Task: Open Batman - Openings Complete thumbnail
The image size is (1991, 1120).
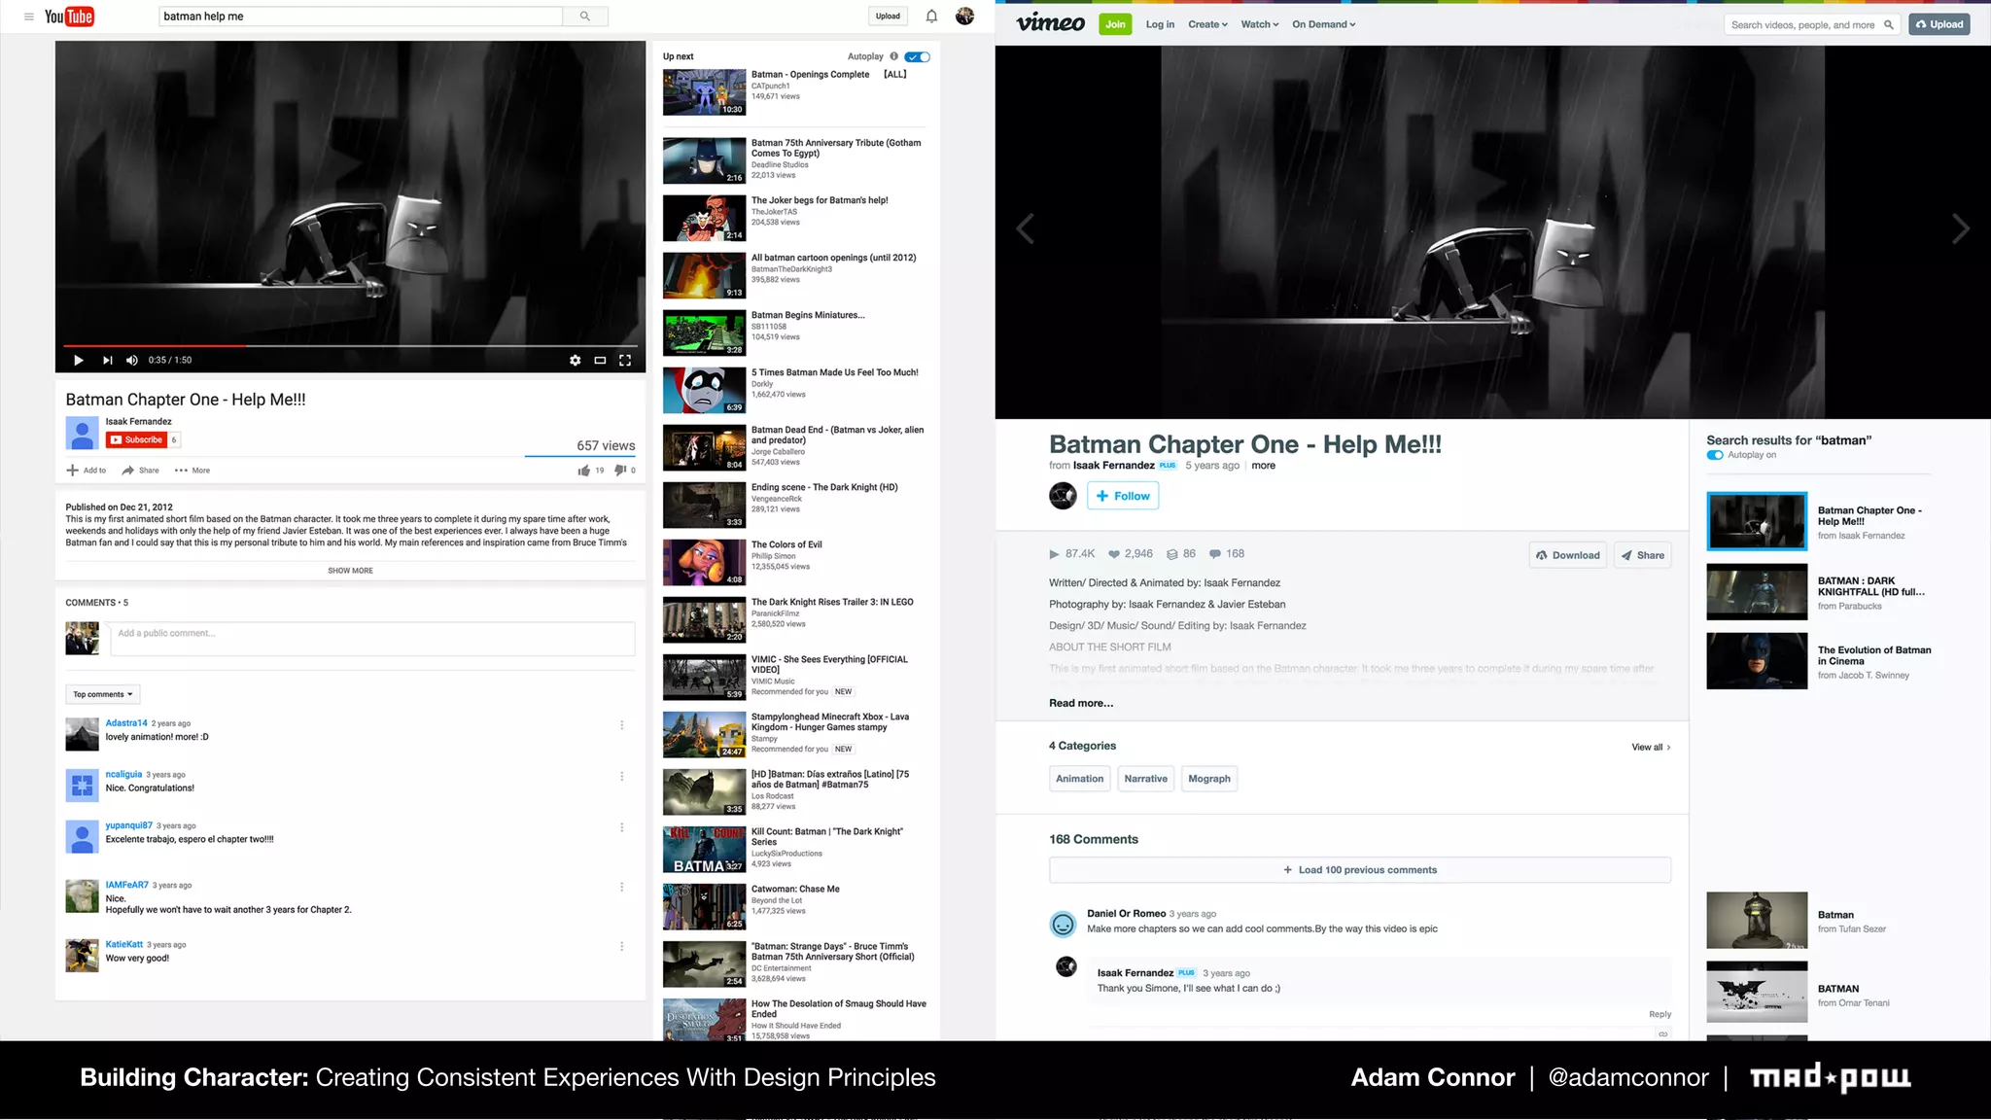Action: pos(705,92)
